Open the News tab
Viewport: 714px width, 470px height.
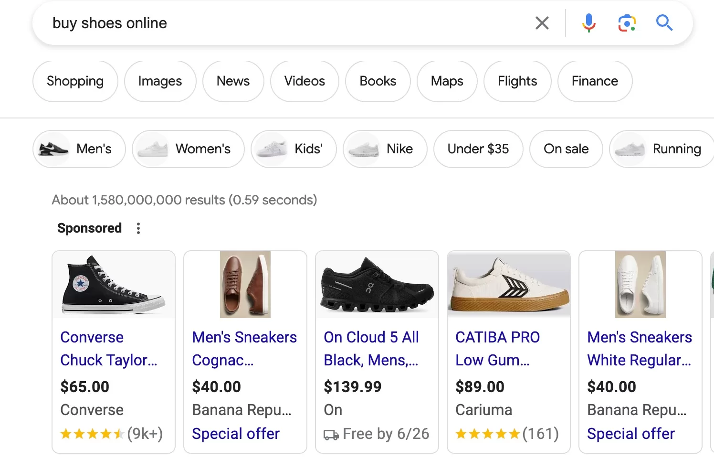[233, 81]
